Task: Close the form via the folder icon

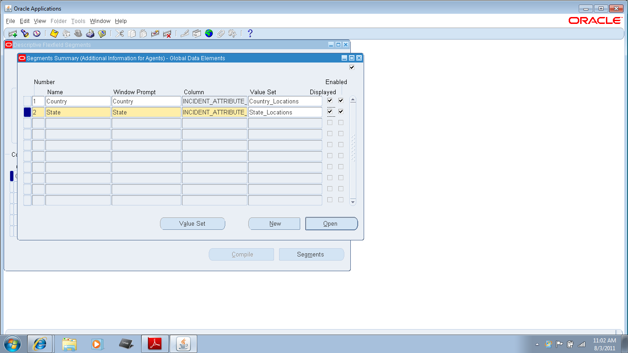Action: [103, 33]
